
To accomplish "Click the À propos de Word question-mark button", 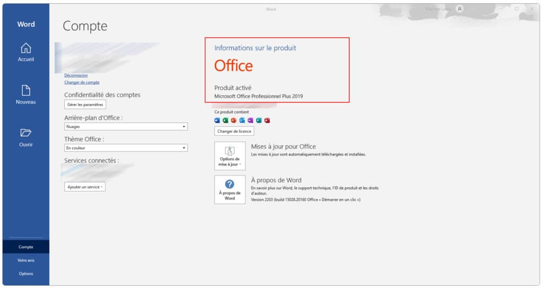I will coord(230,190).
